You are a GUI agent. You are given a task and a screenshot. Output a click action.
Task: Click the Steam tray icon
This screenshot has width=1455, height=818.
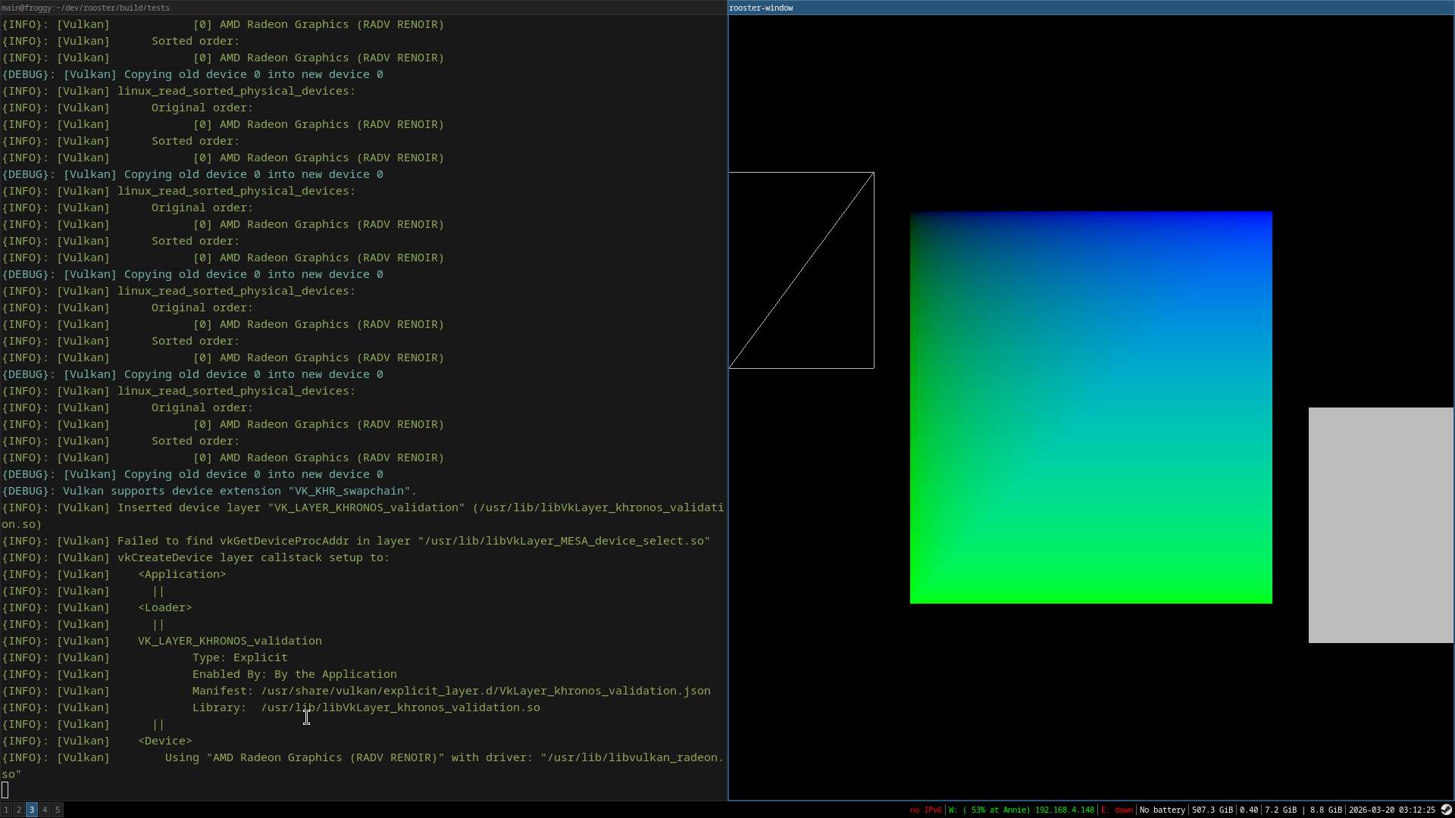click(1446, 810)
